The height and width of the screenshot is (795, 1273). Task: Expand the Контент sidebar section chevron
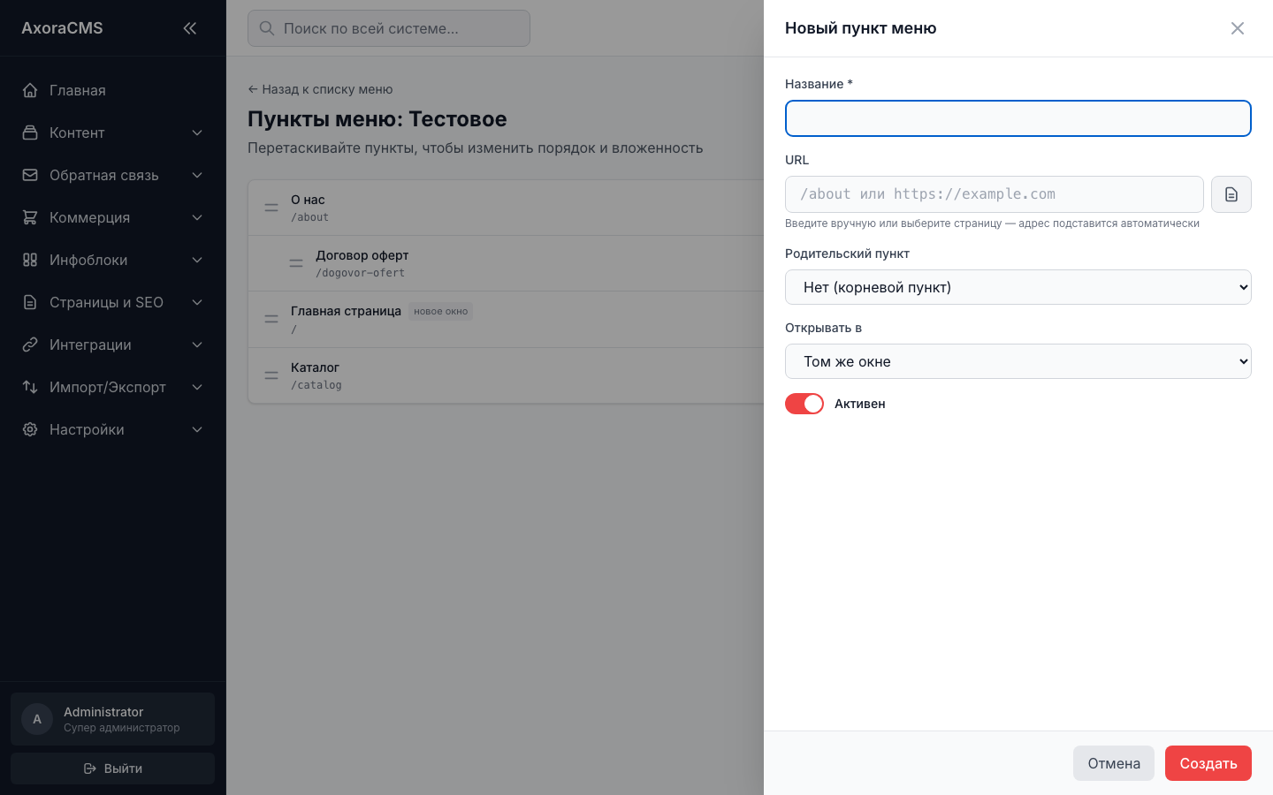(197, 132)
